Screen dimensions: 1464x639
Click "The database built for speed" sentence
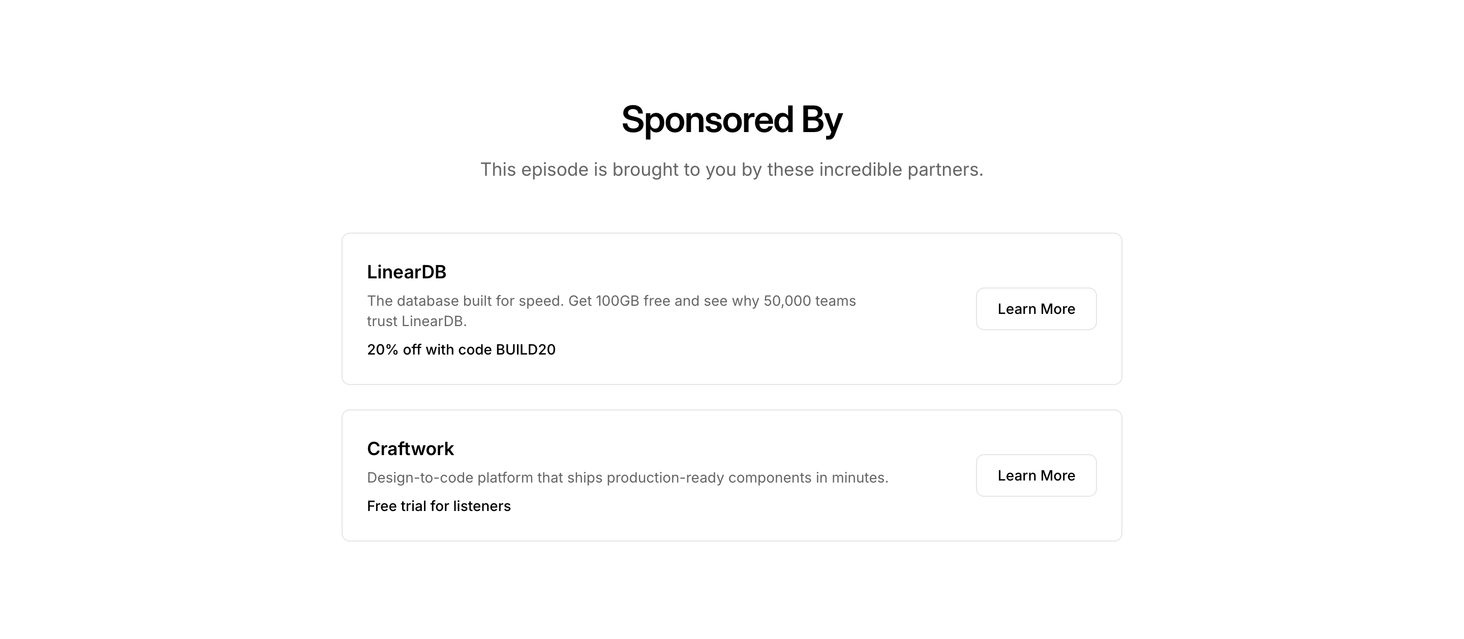[x=464, y=301]
